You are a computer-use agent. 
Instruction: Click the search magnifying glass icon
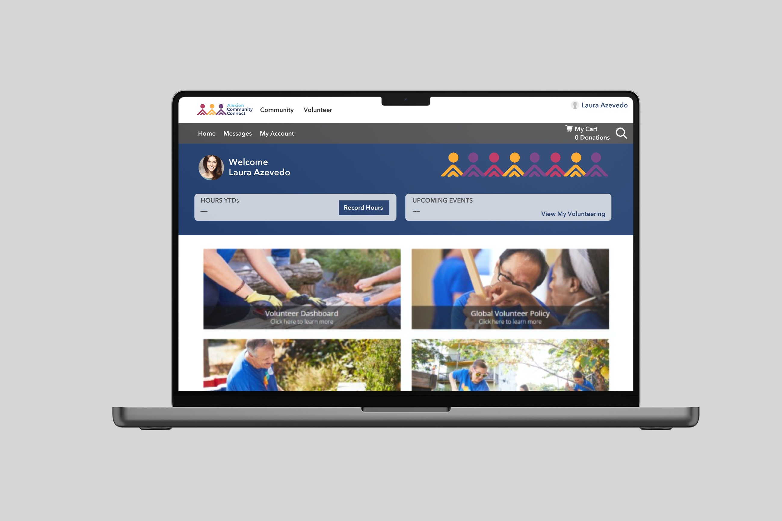click(x=621, y=133)
